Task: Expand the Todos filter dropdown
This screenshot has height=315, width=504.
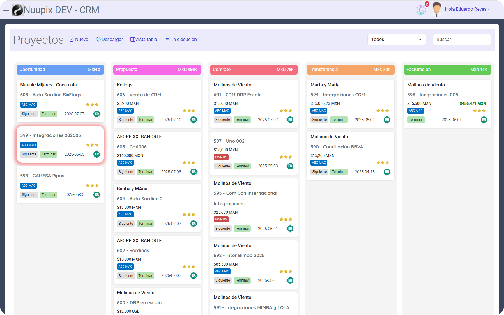Action: [396, 40]
